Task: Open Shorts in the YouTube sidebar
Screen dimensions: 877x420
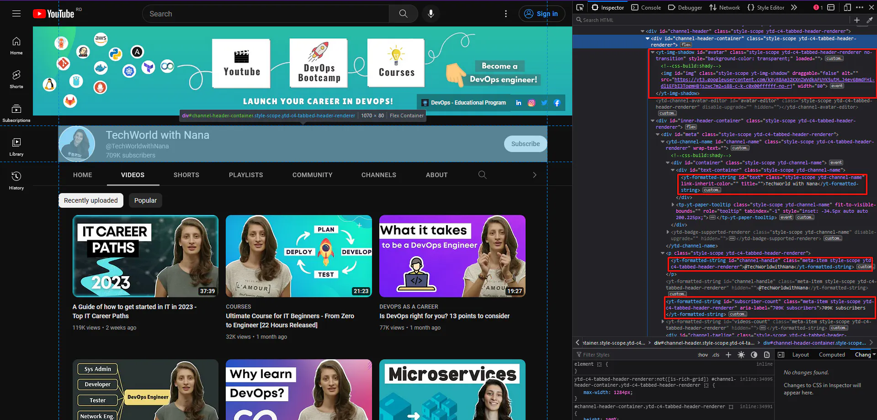Action: coord(16,79)
